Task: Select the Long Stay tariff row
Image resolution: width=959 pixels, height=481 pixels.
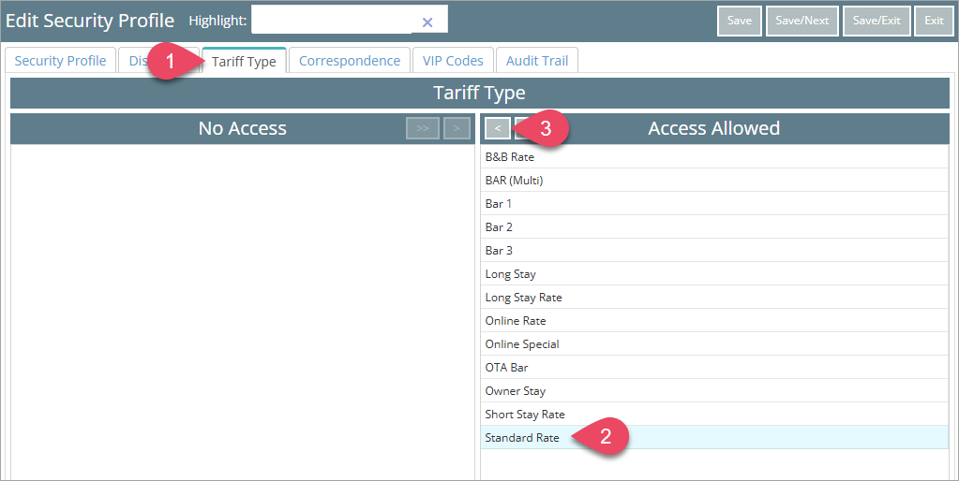Action: tap(713, 273)
